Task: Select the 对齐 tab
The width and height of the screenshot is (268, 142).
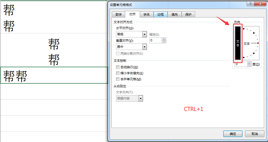Action: click(x=132, y=14)
